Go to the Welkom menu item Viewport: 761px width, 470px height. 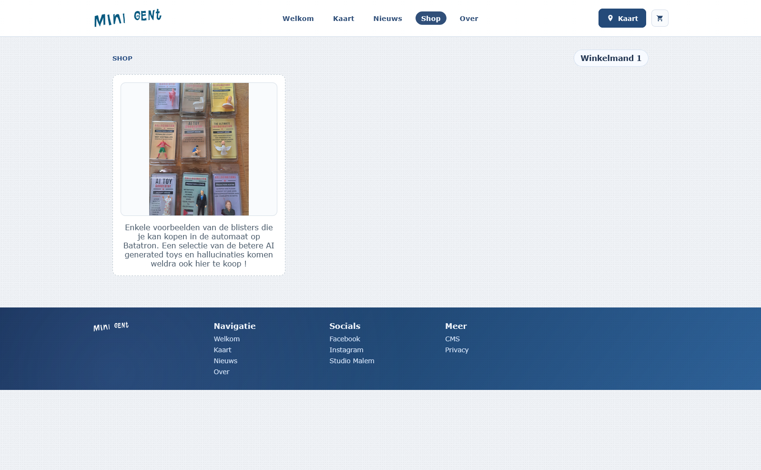pyautogui.click(x=298, y=19)
